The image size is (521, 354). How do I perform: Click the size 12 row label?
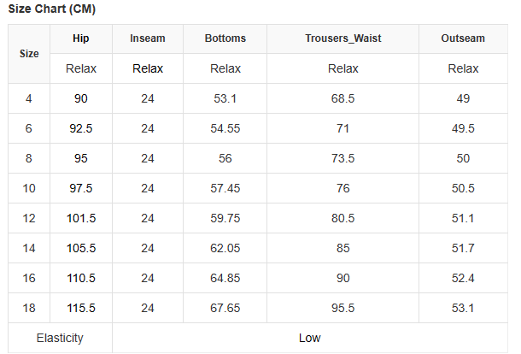[29, 218]
